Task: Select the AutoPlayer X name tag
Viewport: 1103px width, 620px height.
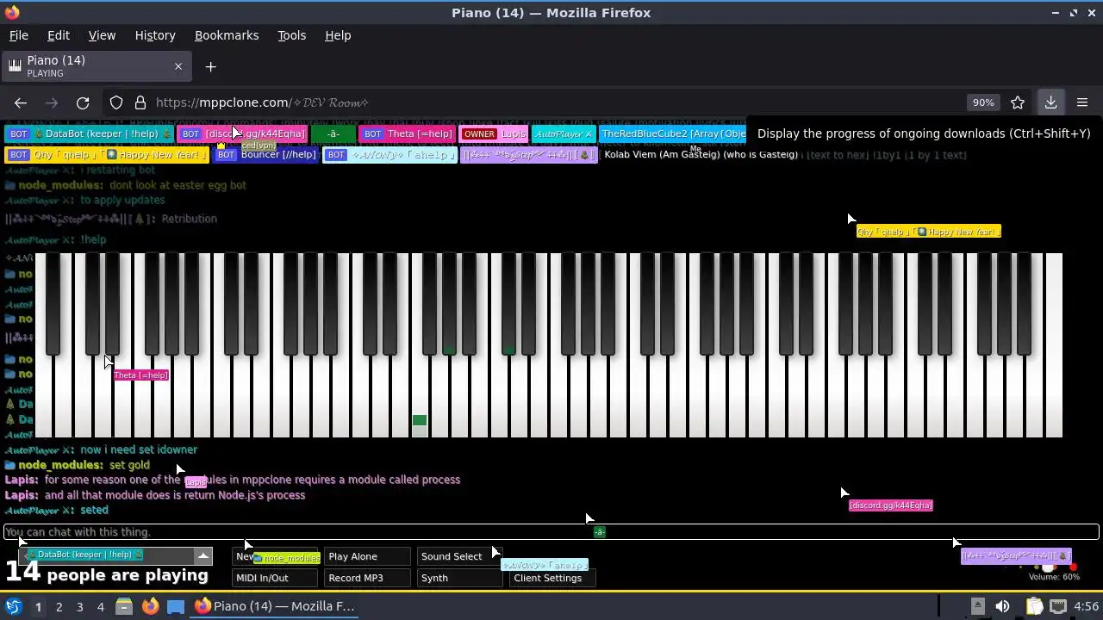Action: (563, 133)
